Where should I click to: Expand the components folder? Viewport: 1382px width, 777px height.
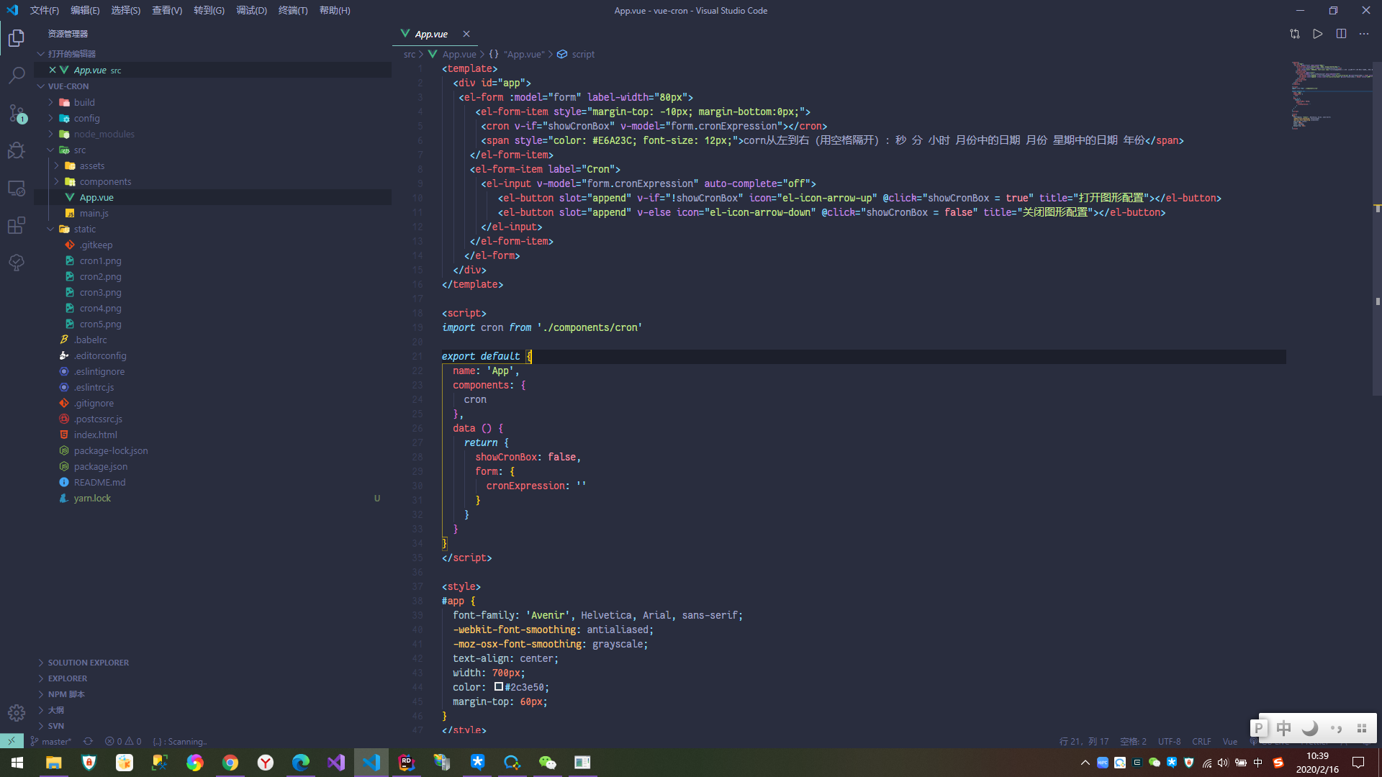click(x=105, y=181)
